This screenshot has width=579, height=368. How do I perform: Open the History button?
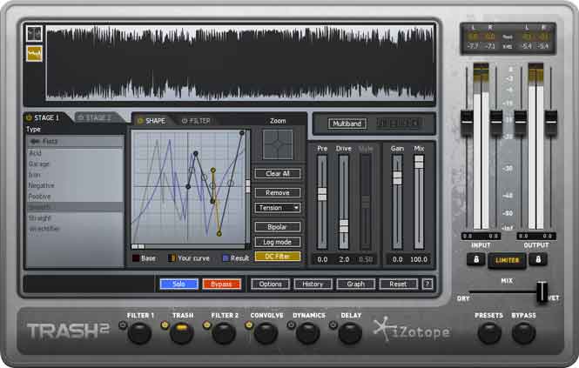[x=313, y=284]
